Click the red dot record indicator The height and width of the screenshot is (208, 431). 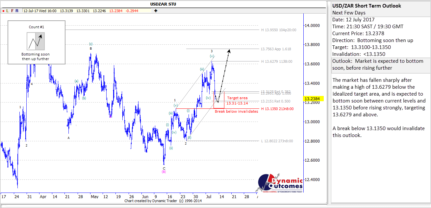pyautogui.click(x=3, y=11)
